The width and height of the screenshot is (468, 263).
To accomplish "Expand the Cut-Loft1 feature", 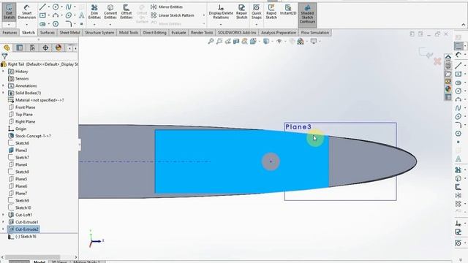I will point(3,215).
